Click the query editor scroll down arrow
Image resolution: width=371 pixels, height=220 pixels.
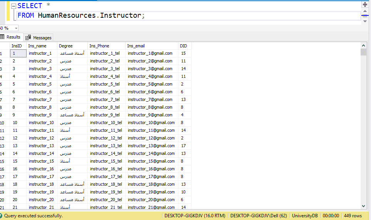coord(365,21)
